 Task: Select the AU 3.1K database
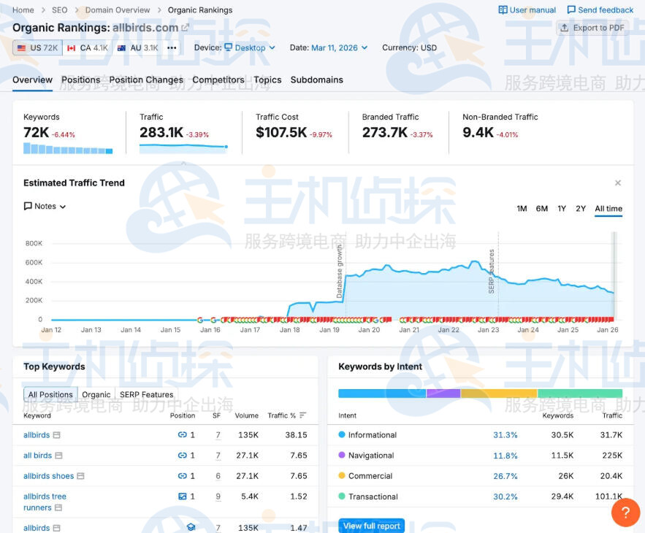[138, 48]
